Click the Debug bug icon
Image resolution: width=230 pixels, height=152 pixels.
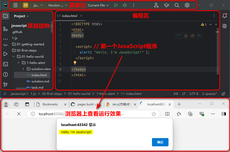pyautogui.click(x=125, y=5)
